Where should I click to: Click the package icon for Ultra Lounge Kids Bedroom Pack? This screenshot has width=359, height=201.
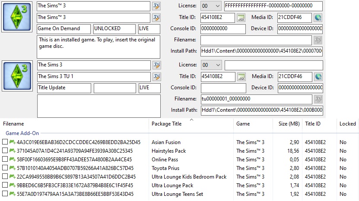13,176
